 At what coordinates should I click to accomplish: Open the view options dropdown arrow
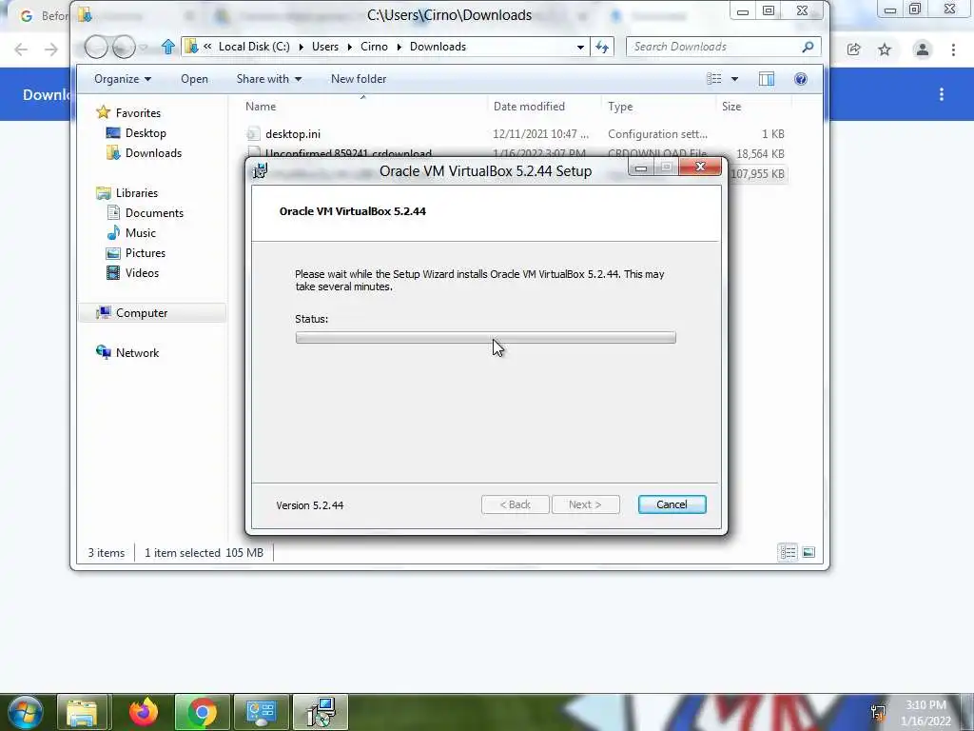pyautogui.click(x=735, y=79)
